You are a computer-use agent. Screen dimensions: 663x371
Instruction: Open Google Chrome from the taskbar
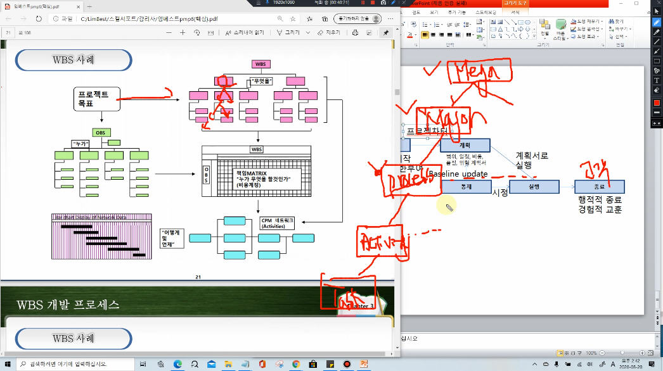coord(296,364)
